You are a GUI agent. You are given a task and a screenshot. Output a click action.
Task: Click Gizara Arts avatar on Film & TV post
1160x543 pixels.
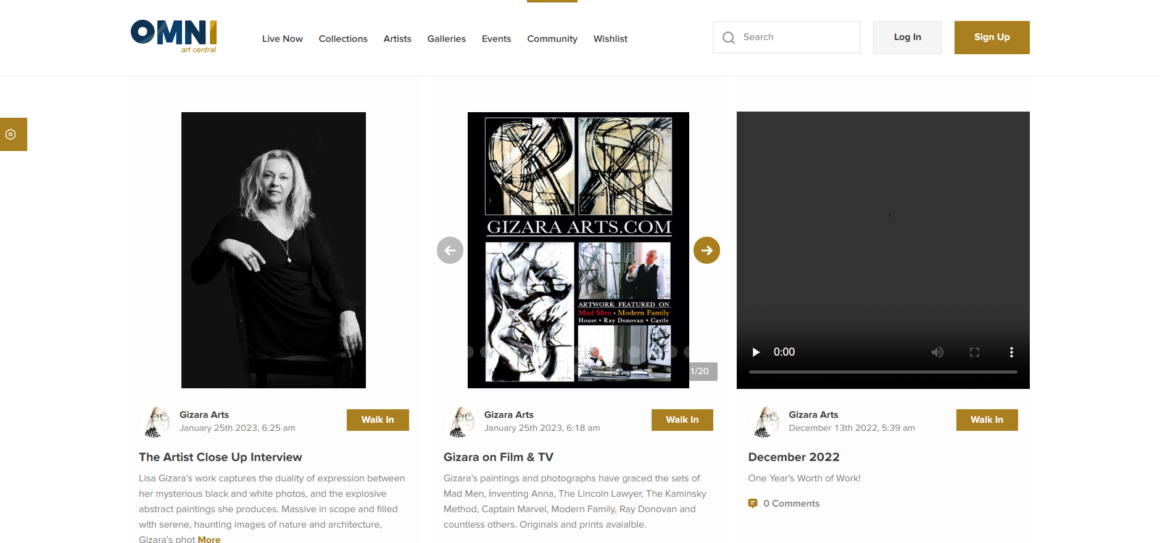point(461,422)
